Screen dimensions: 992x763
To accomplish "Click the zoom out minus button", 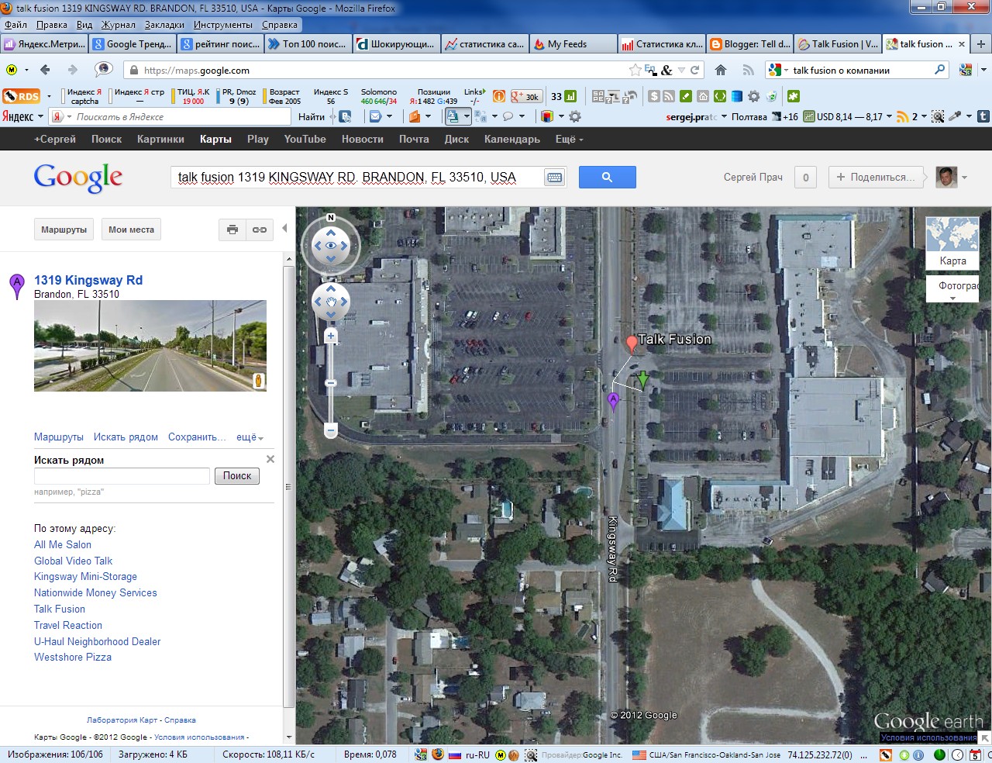I will click(x=331, y=430).
